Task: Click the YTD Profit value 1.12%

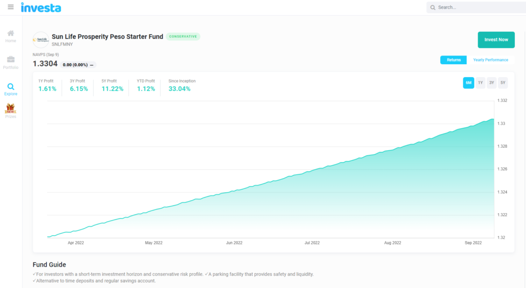Action: pos(146,89)
